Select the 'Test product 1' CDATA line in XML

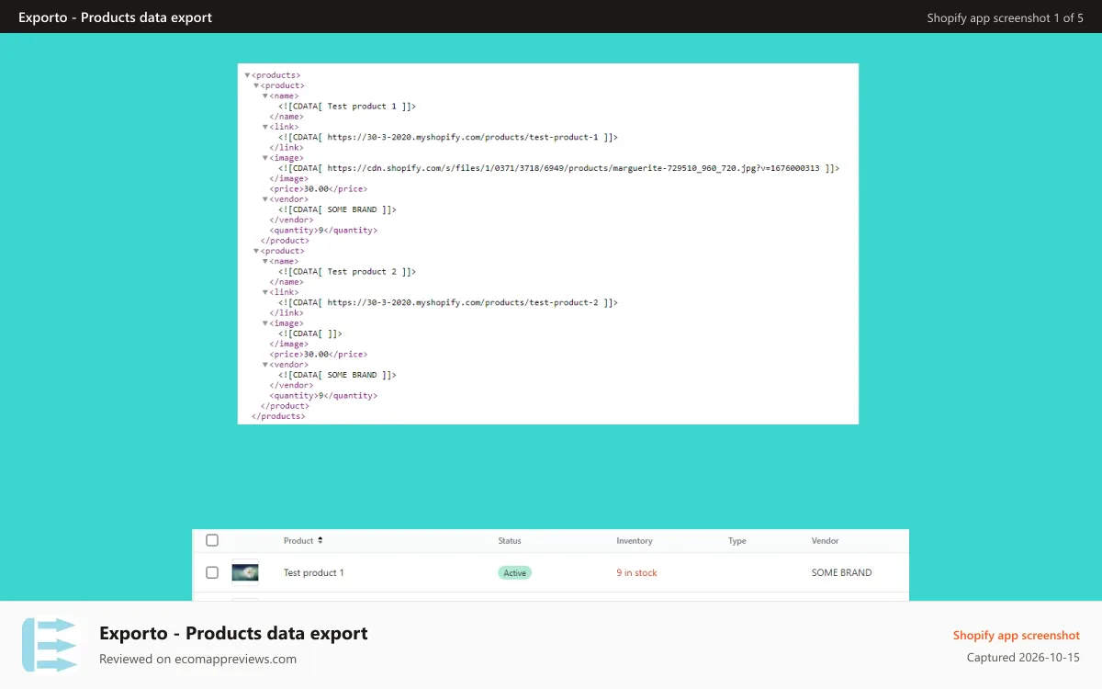pyautogui.click(x=347, y=107)
